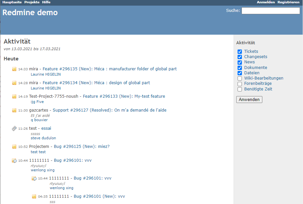Click the Changesets filter label link
Viewport: 303px width, 204px height.
[x=256, y=57]
